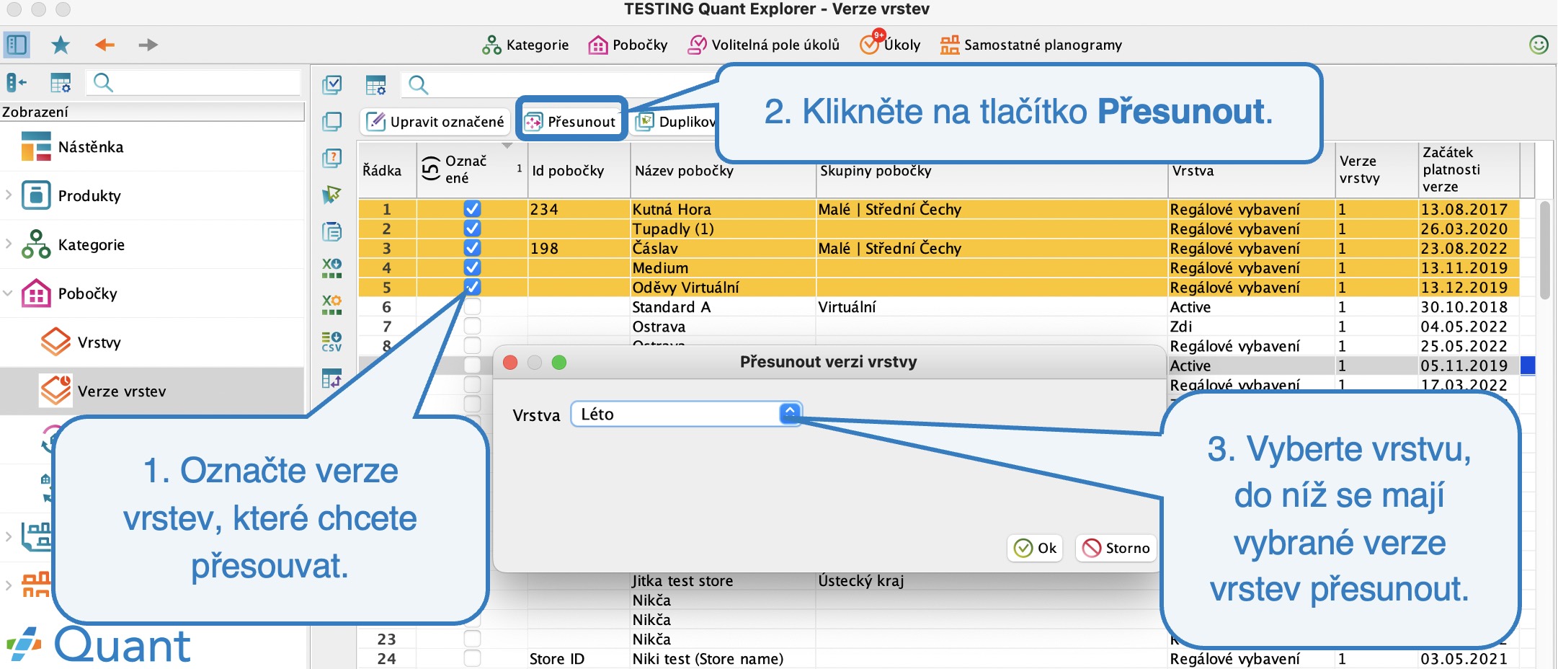1558x669 pixels.
Task: Click the Volitelná pole úkolů icon
Action: 697,45
